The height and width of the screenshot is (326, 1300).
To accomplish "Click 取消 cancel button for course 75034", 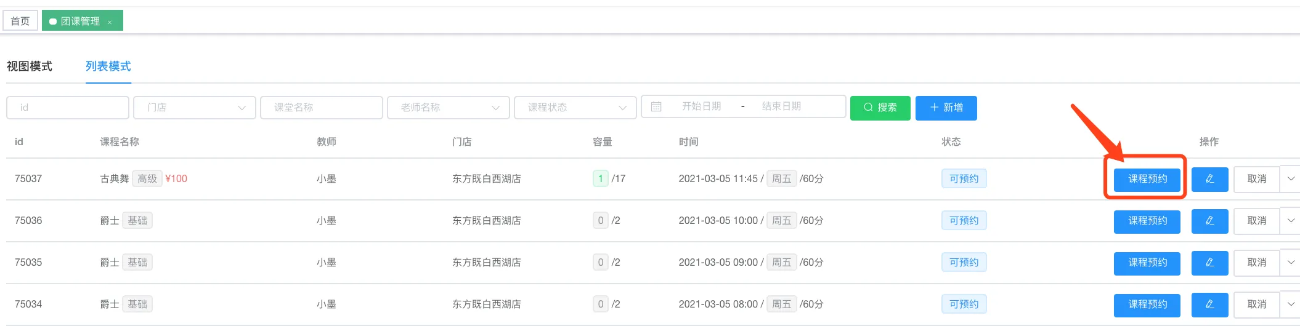I will coord(1256,304).
